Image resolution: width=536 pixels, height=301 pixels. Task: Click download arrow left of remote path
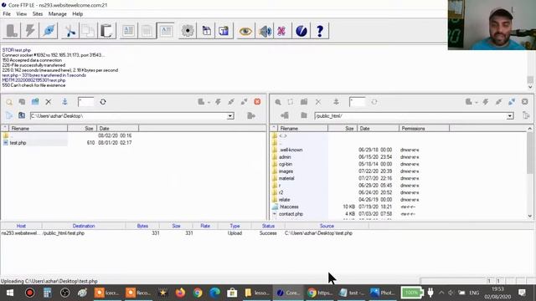pyautogui.click(x=285, y=116)
